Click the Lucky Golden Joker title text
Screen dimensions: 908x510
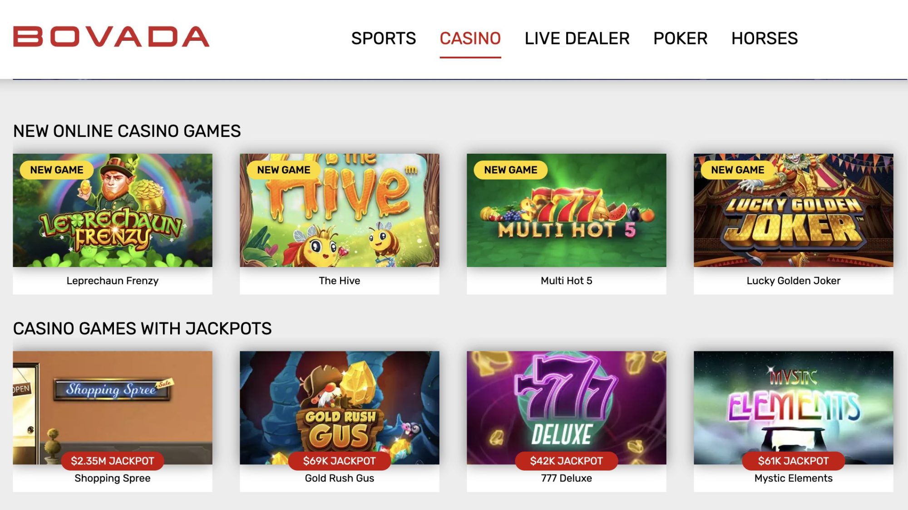(x=794, y=281)
